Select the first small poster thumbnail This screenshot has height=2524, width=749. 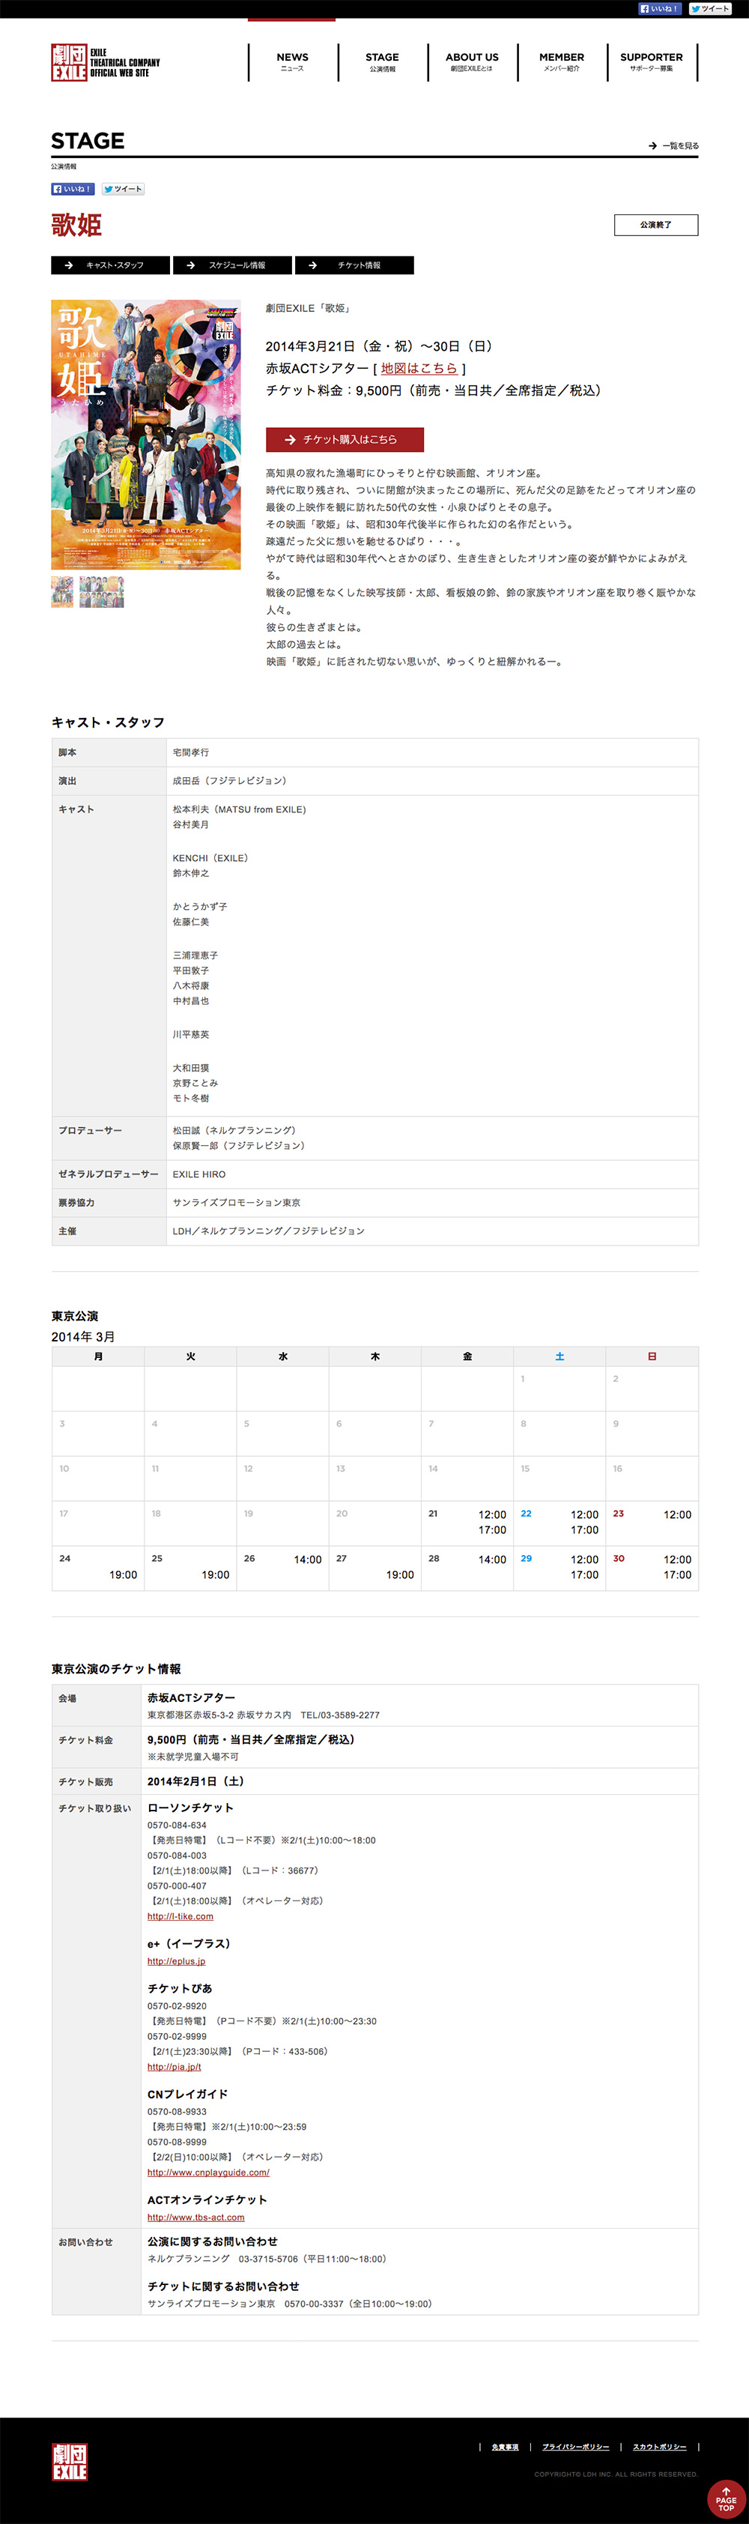point(61,592)
